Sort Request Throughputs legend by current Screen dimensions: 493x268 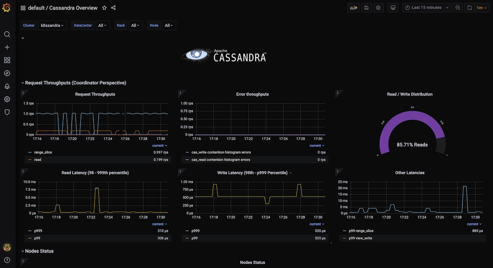(x=160, y=146)
